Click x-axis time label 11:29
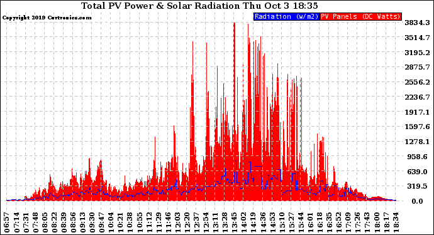This screenshot has height=235, width=434. [x=159, y=222]
